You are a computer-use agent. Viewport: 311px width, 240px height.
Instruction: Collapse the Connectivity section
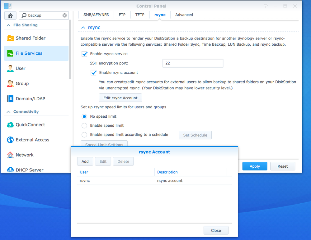click(x=8, y=111)
